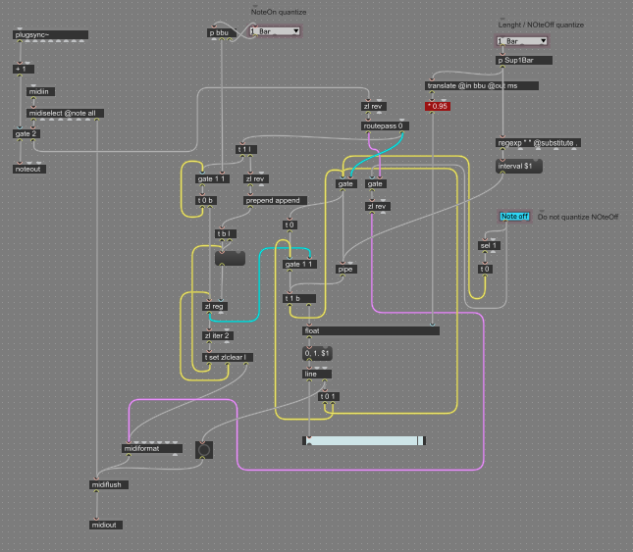Select the routepass 0 object

386,125
